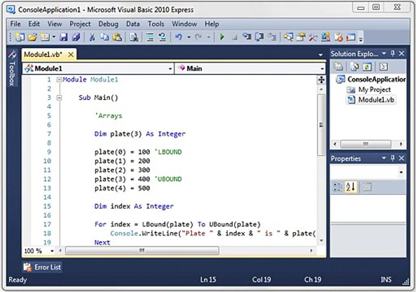Select Module1.vb in Solution Explorer
This screenshot has width=416, height=292.
point(376,100)
